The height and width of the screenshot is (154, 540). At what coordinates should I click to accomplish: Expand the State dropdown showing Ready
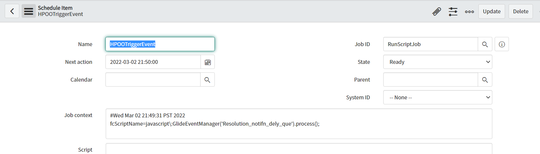(x=438, y=62)
